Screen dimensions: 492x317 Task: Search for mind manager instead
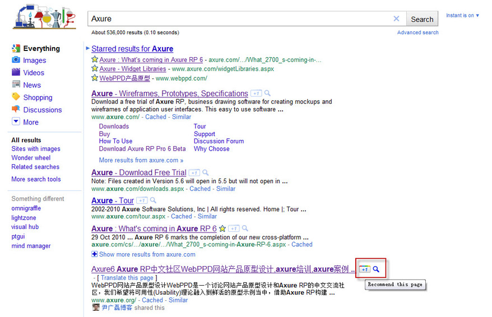pos(31,246)
